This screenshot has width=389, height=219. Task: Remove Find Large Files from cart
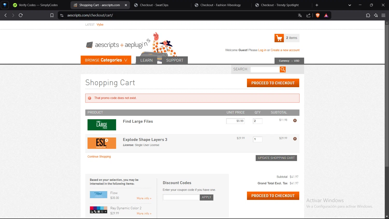point(295,120)
